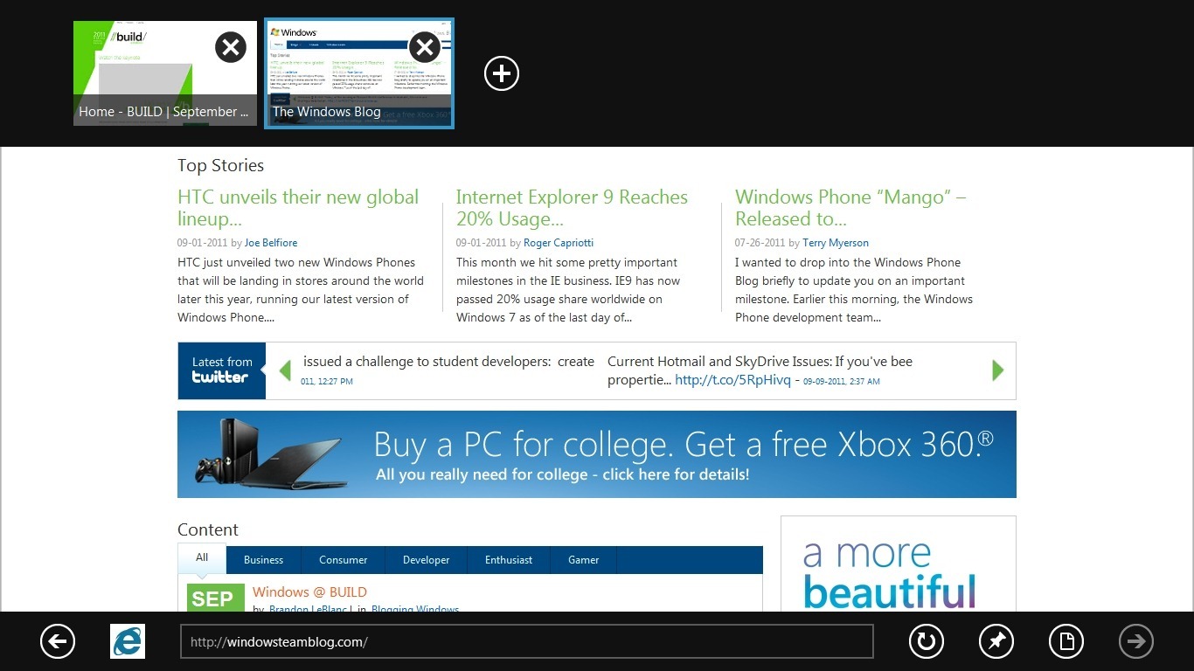
Task: Show next tweet with right green arrow
Action: (998, 370)
